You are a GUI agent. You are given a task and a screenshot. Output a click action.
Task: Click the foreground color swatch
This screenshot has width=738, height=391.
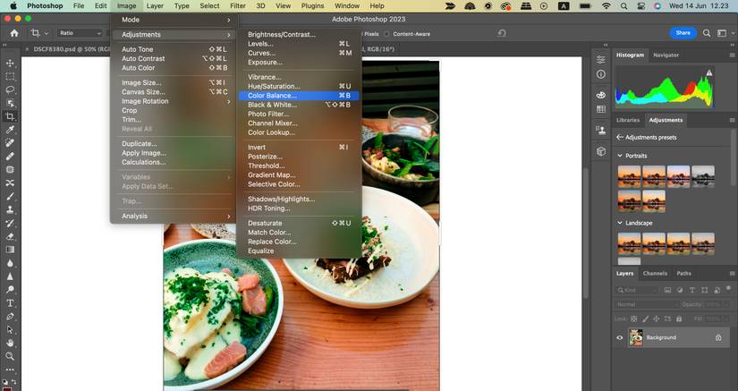click(x=6, y=388)
